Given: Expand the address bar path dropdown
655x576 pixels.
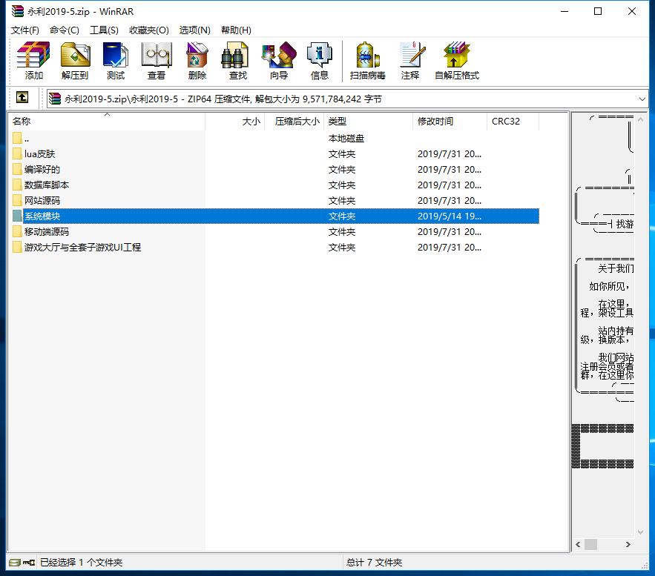Looking at the screenshot, I should click(642, 99).
